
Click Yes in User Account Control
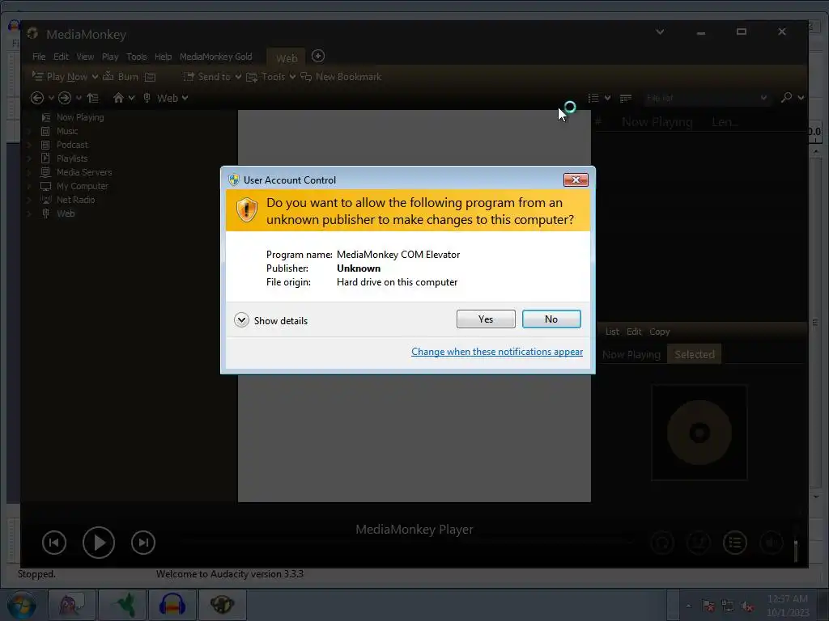pyautogui.click(x=486, y=319)
